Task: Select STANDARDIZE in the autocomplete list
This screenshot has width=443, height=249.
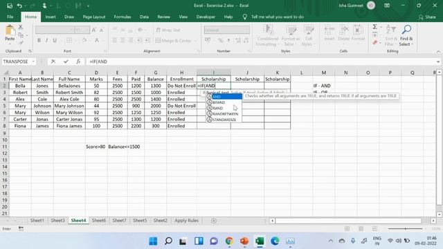Action: tap(224, 120)
